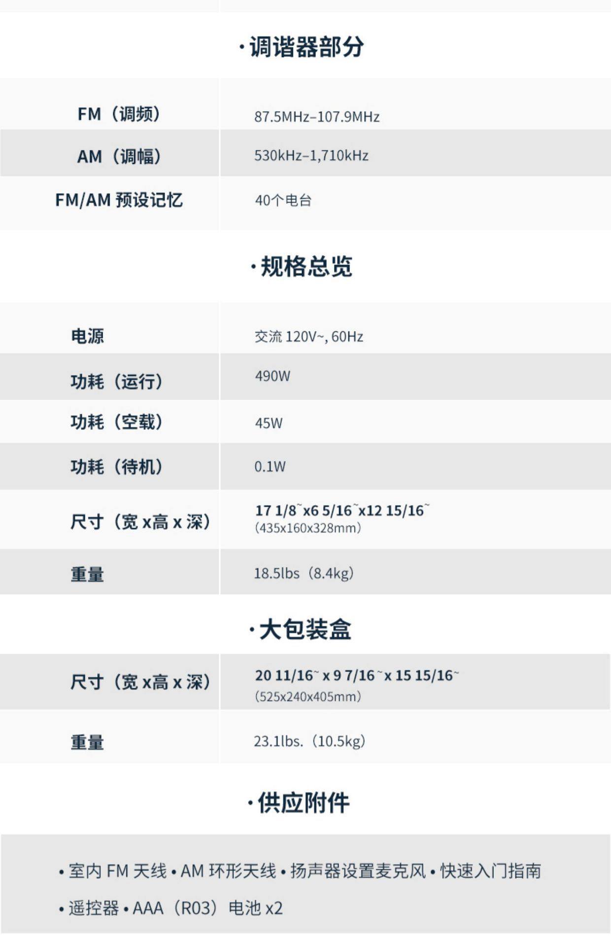Select the FM（调频）row label
Screen dimensions: 611x947
[x=119, y=114]
